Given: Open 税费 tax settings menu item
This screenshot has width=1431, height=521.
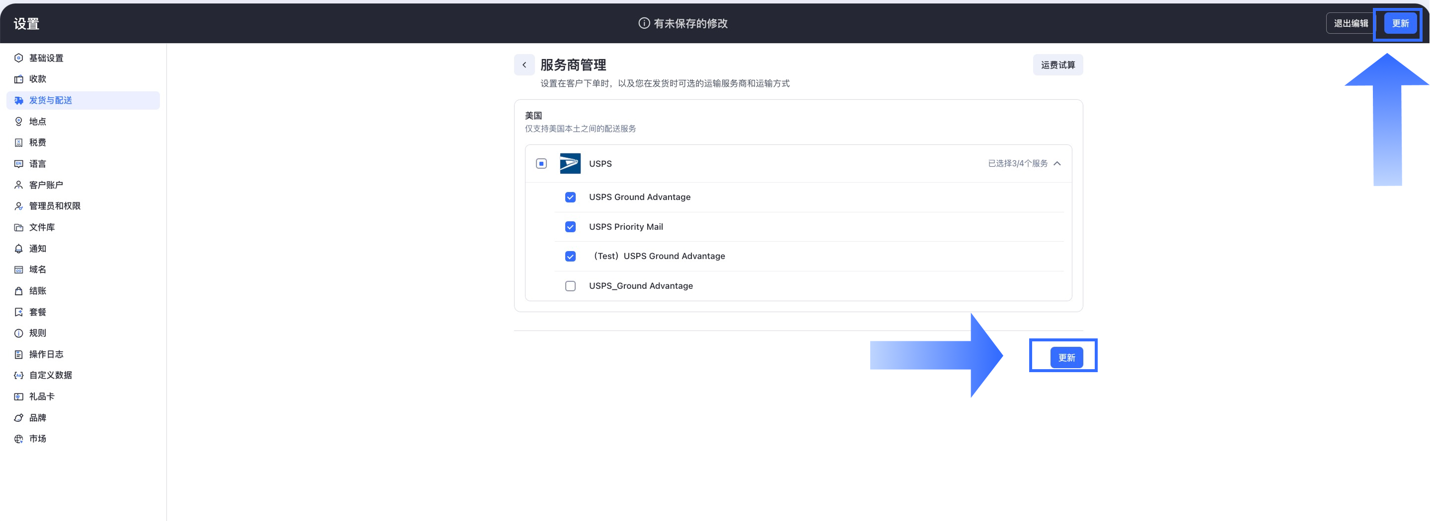Looking at the screenshot, I should coord(38,142).
